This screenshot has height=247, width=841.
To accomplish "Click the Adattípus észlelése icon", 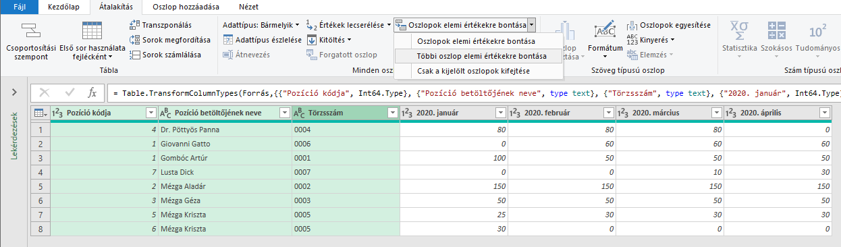I will click(x=229, y=40).
